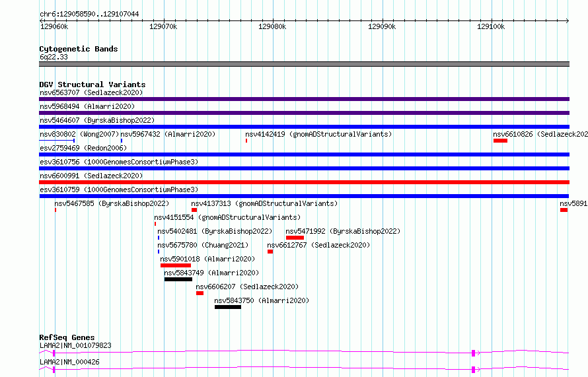Click the nsv5967432 (Almarri2020) label
This screenshot has height=377, width=588.
(168, 134)
